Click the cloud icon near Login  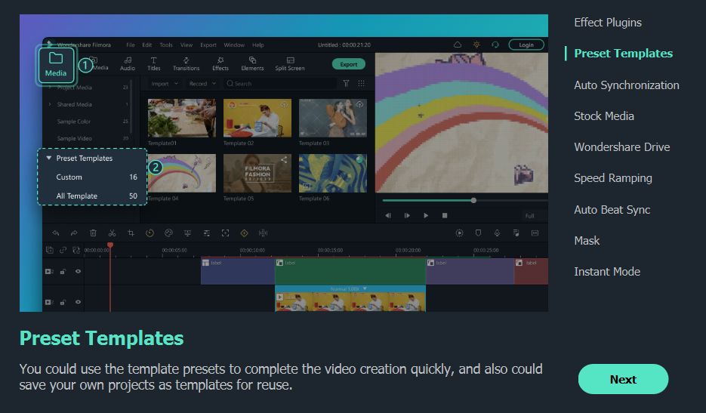458,45
